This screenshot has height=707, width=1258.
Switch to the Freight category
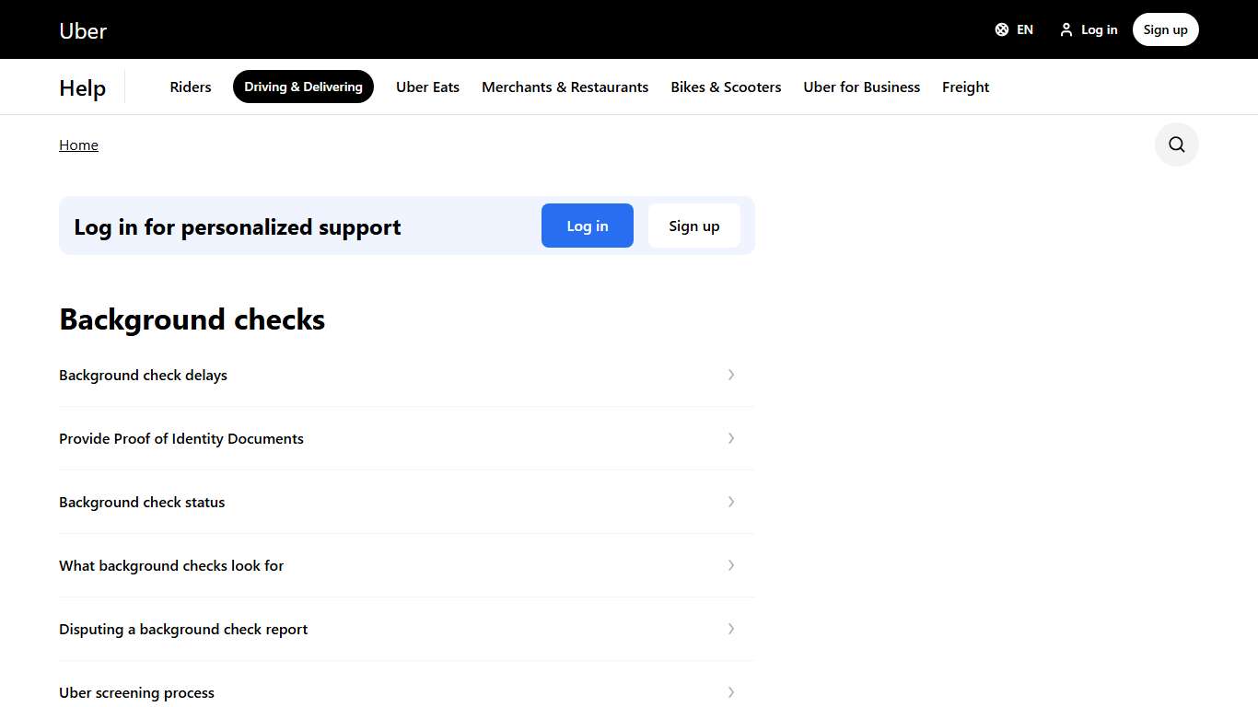965,87
